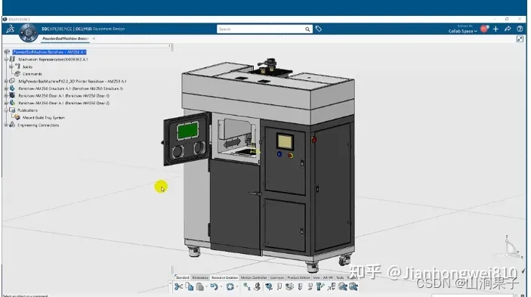This screenshot has width=531, height=297.
Task: Click the assembly cube cluster tool
Action: 289,287
